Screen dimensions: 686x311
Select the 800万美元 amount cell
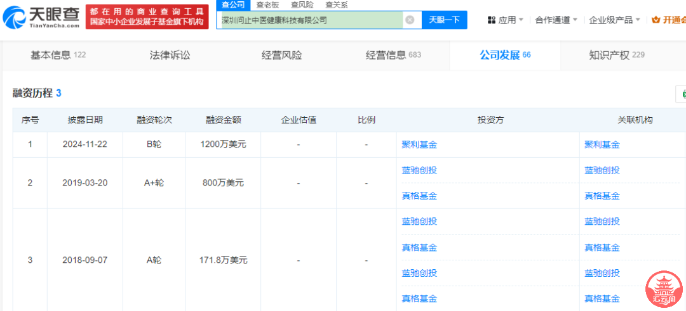pyautogui.click(x=223, y=183)
